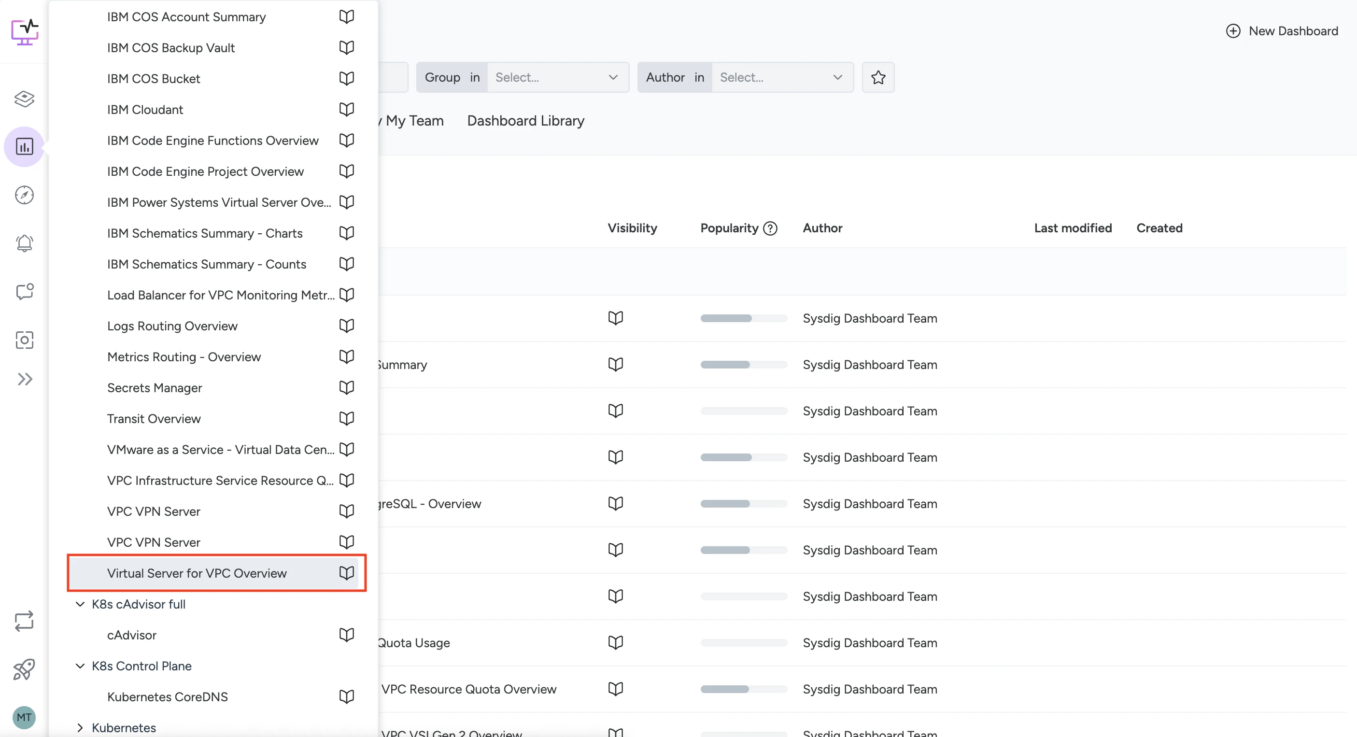Screen dimensions: 1357x737
Task: Open the Explore compass icon
Action: tap(24, 195)
